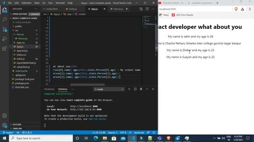Open the Manage gear icon
Image resolution: width=254 pixels, height=142 pixels.
[x=4, y=125]
